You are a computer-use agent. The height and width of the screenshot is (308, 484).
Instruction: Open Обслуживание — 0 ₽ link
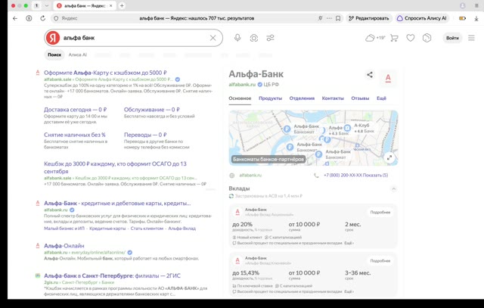(152, 110)
